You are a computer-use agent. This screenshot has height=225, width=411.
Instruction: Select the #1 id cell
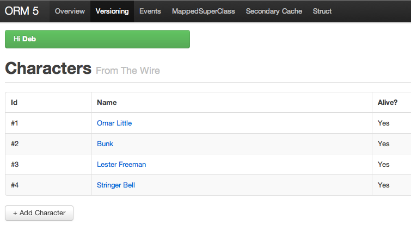click(x=15, y=123)
